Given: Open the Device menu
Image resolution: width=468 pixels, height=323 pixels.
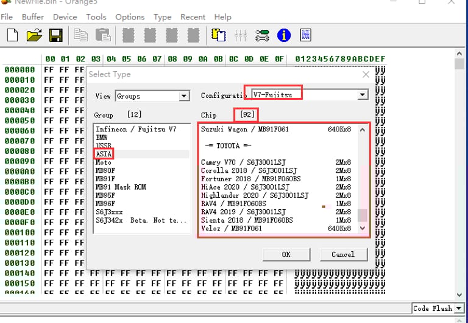Looking at the screenshot, I should coord(65,17).
